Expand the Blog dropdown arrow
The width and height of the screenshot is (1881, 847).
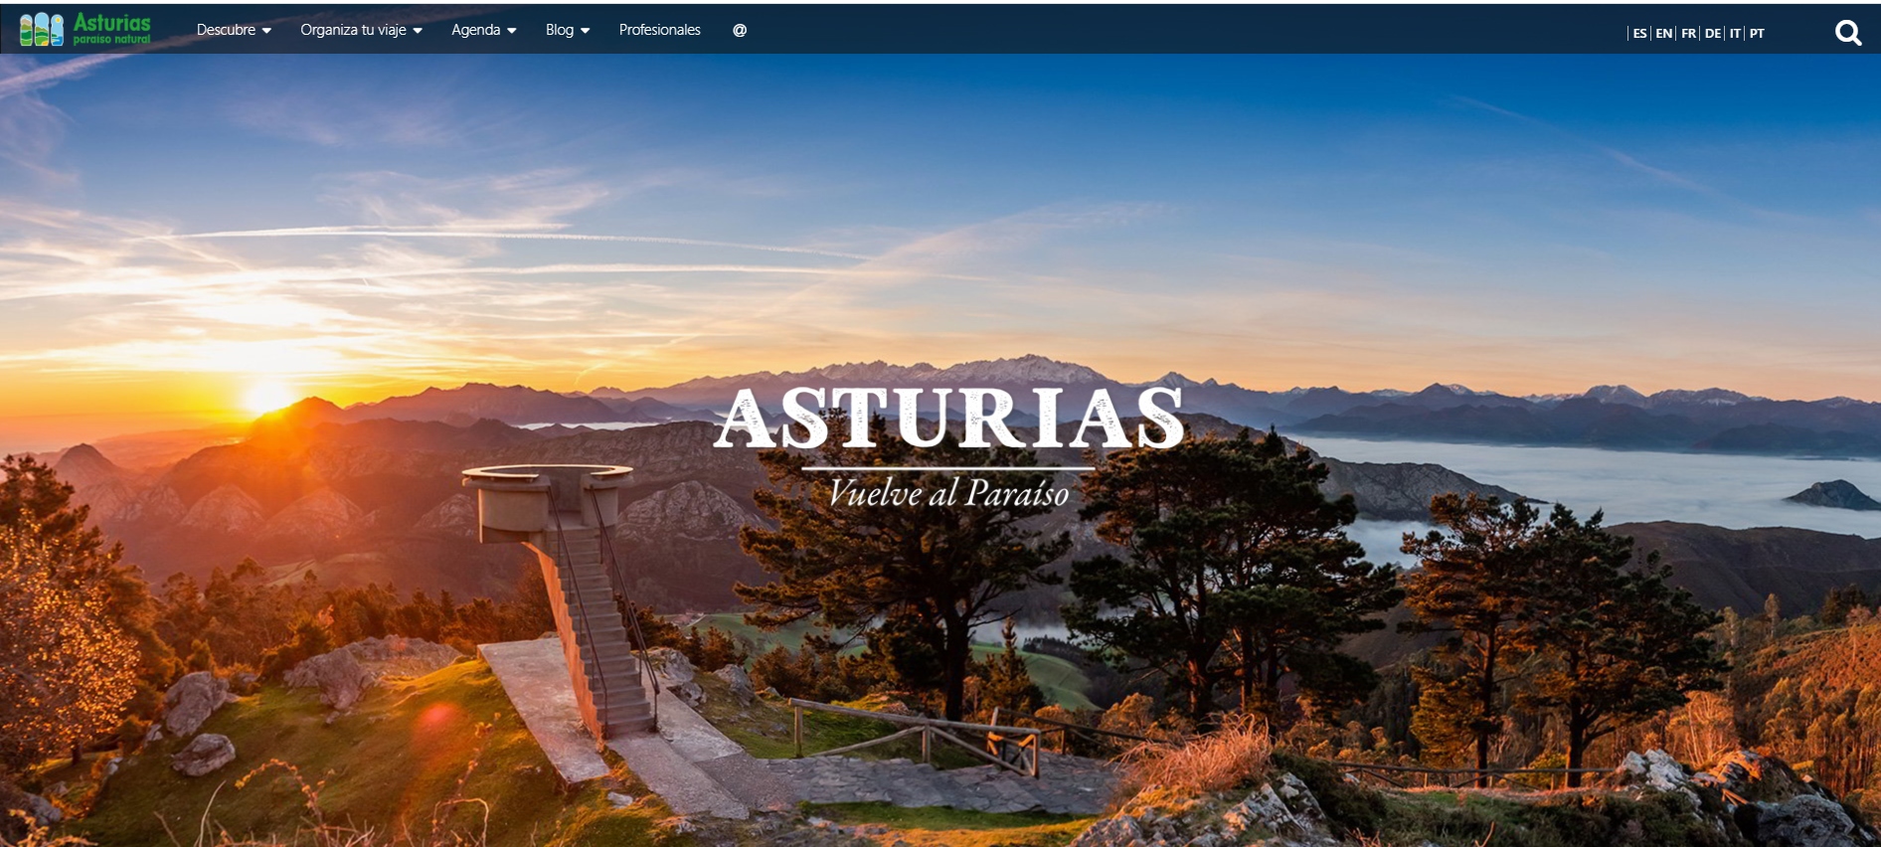click(x=586, y=31)
